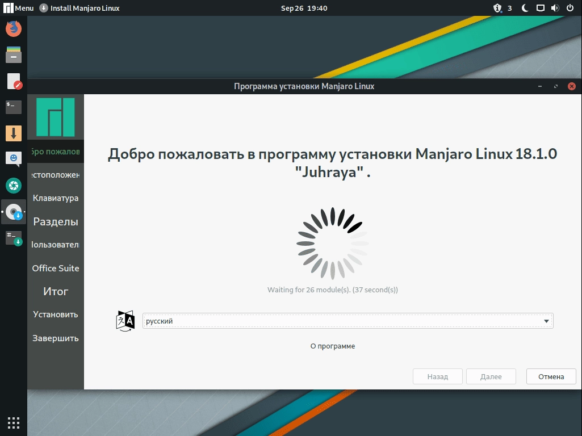Minimize the installer window
The image size is (582, 436).
(x=540, y=86)
